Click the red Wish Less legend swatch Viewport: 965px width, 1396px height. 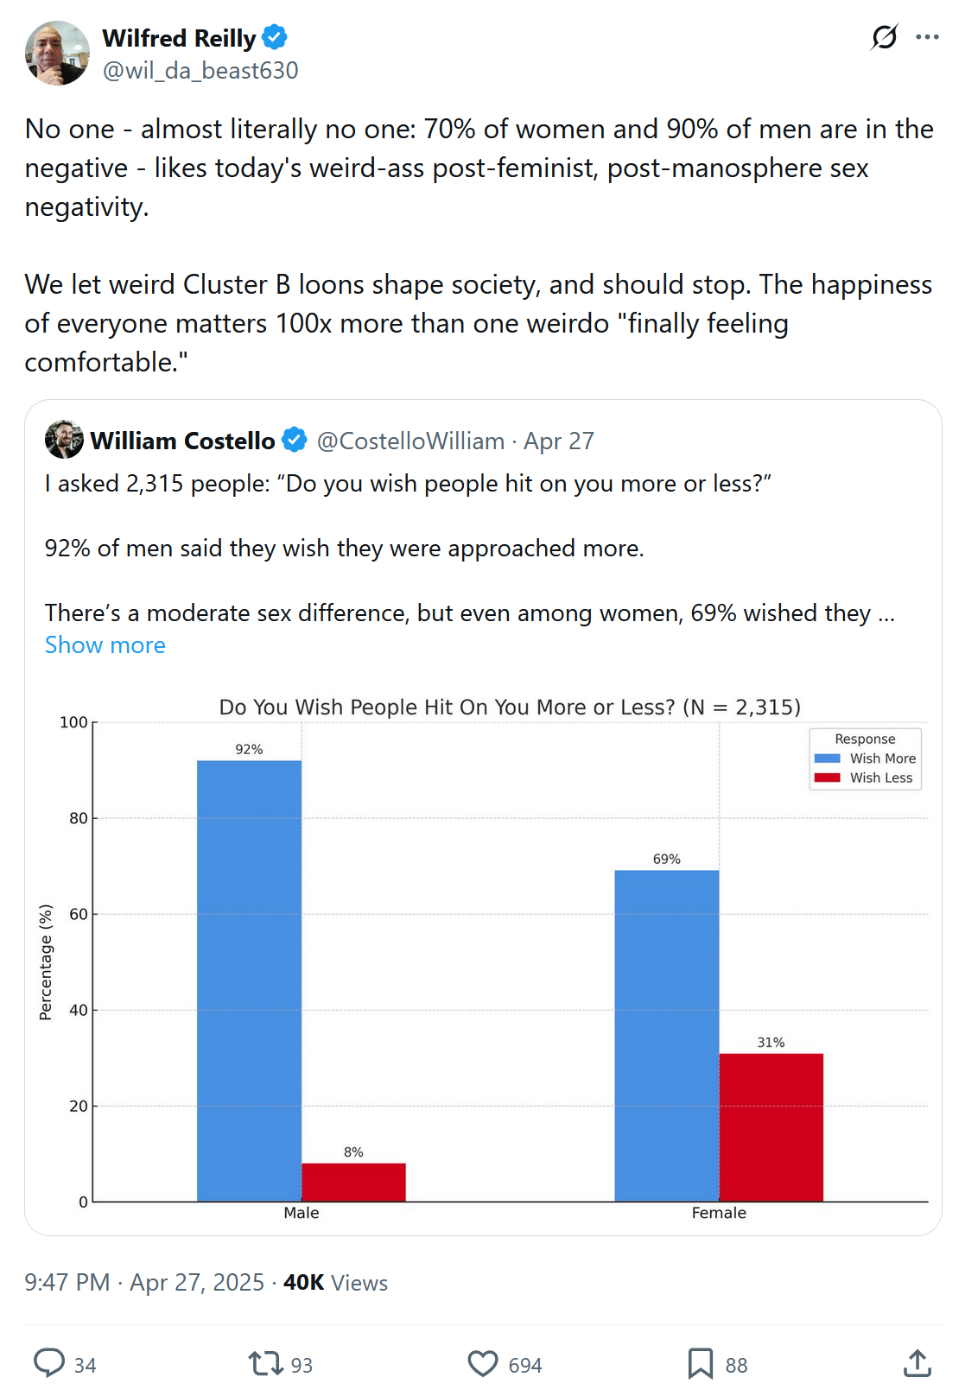pyautogui.click(x=827, y=777)
